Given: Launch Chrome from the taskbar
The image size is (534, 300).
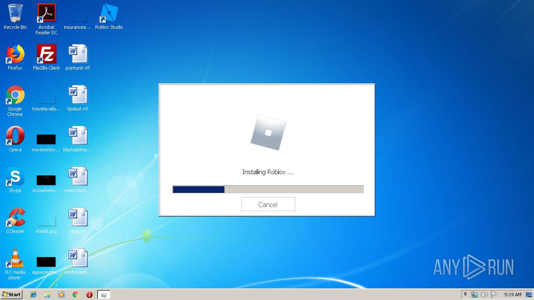Looking at the screenshot, I should pos(76,295).
